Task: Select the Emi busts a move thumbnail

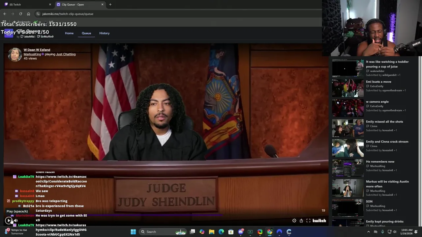Action: tap(348, 88)
